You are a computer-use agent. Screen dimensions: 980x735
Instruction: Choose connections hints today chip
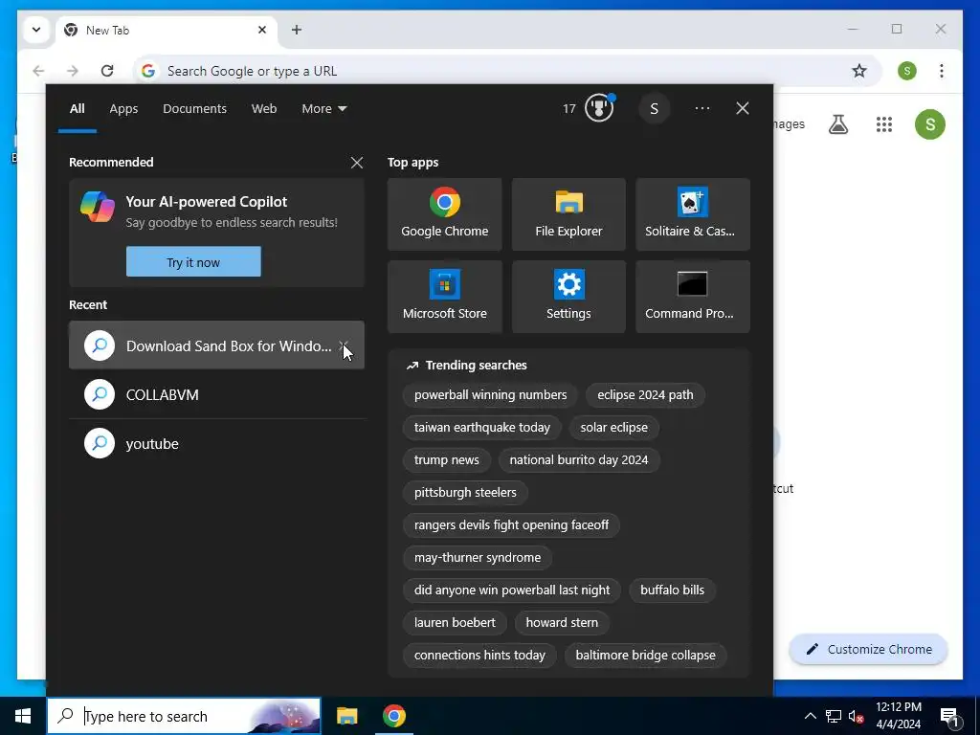[479, 655]
